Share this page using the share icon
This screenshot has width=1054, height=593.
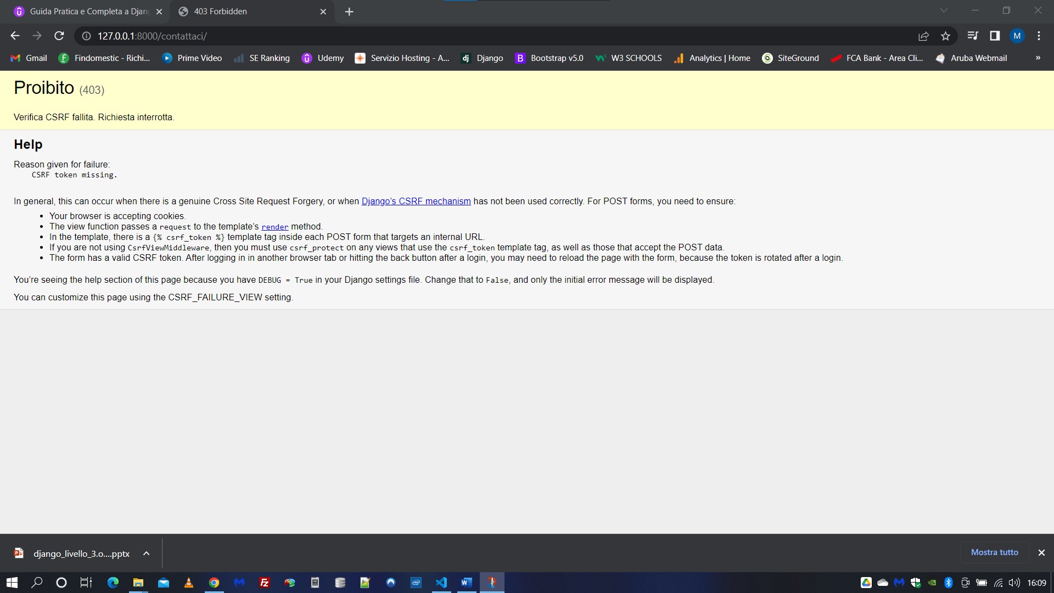click(x=923, y=36)
